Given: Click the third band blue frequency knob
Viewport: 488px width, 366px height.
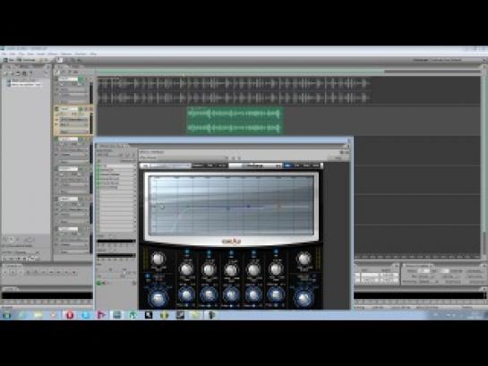Looking at the screenshot, I should coord(231,294).
